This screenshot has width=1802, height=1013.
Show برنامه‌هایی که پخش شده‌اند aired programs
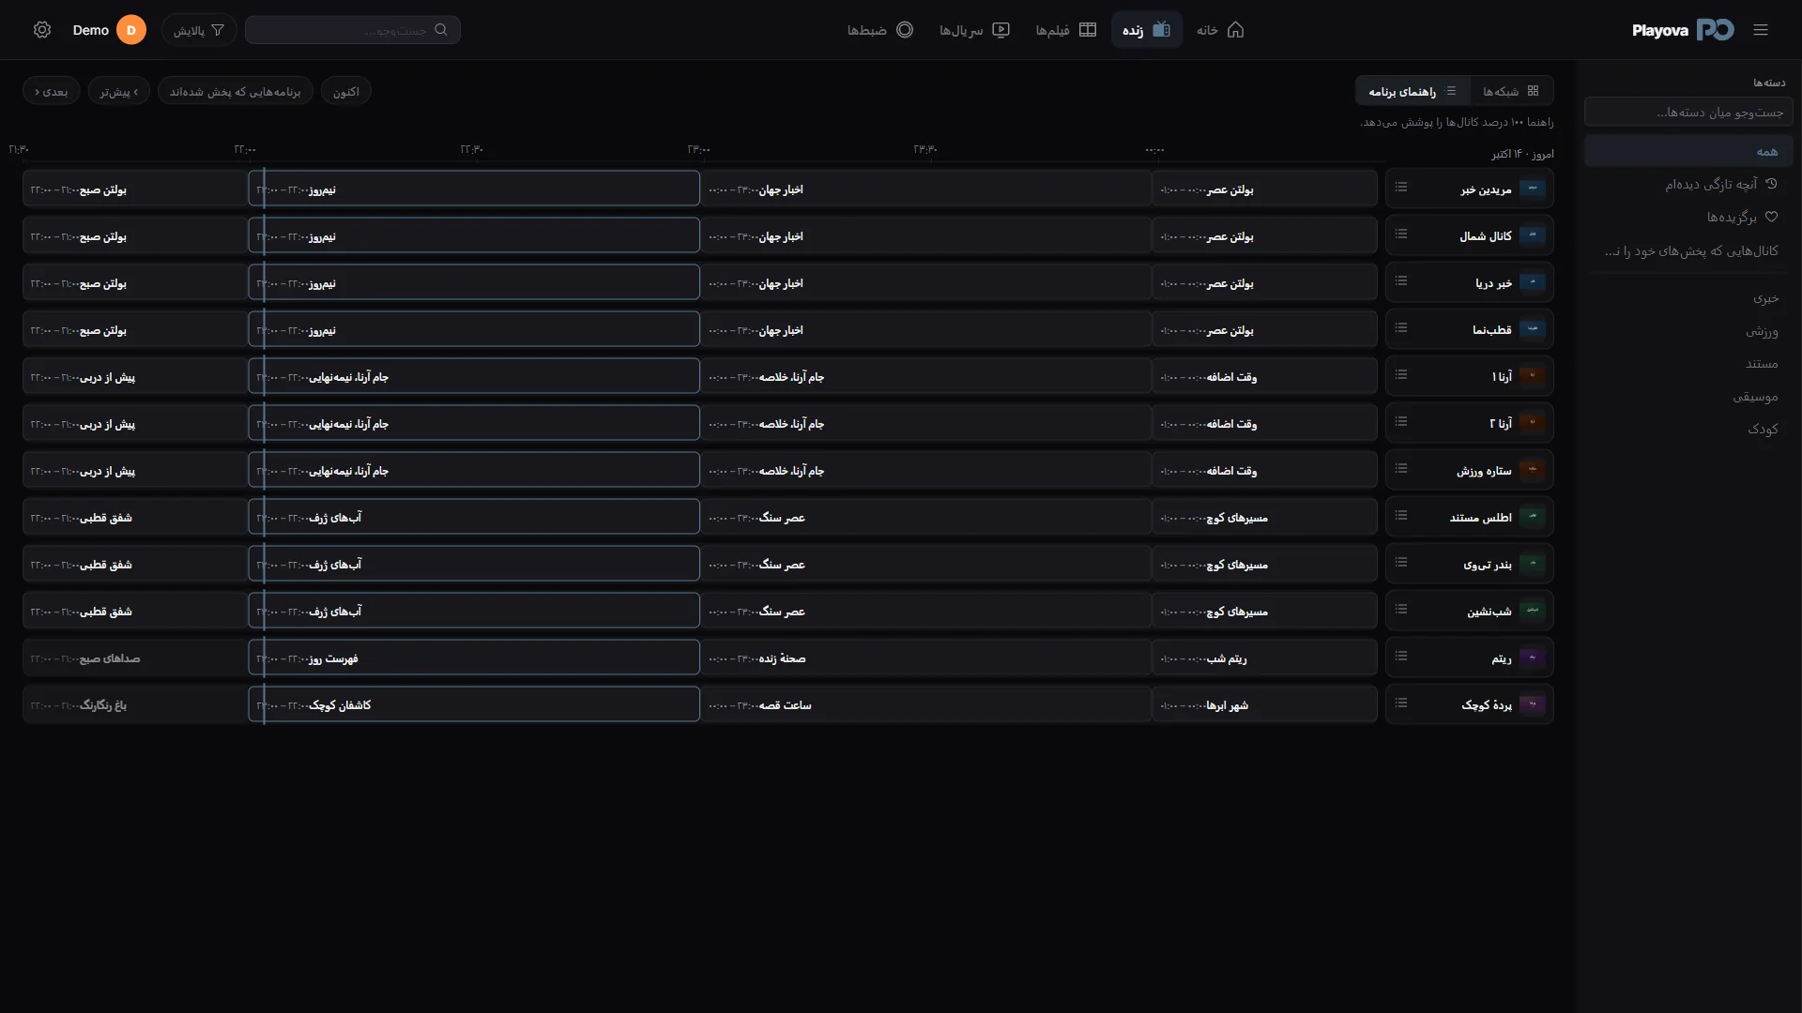click(x=235, y=91)
